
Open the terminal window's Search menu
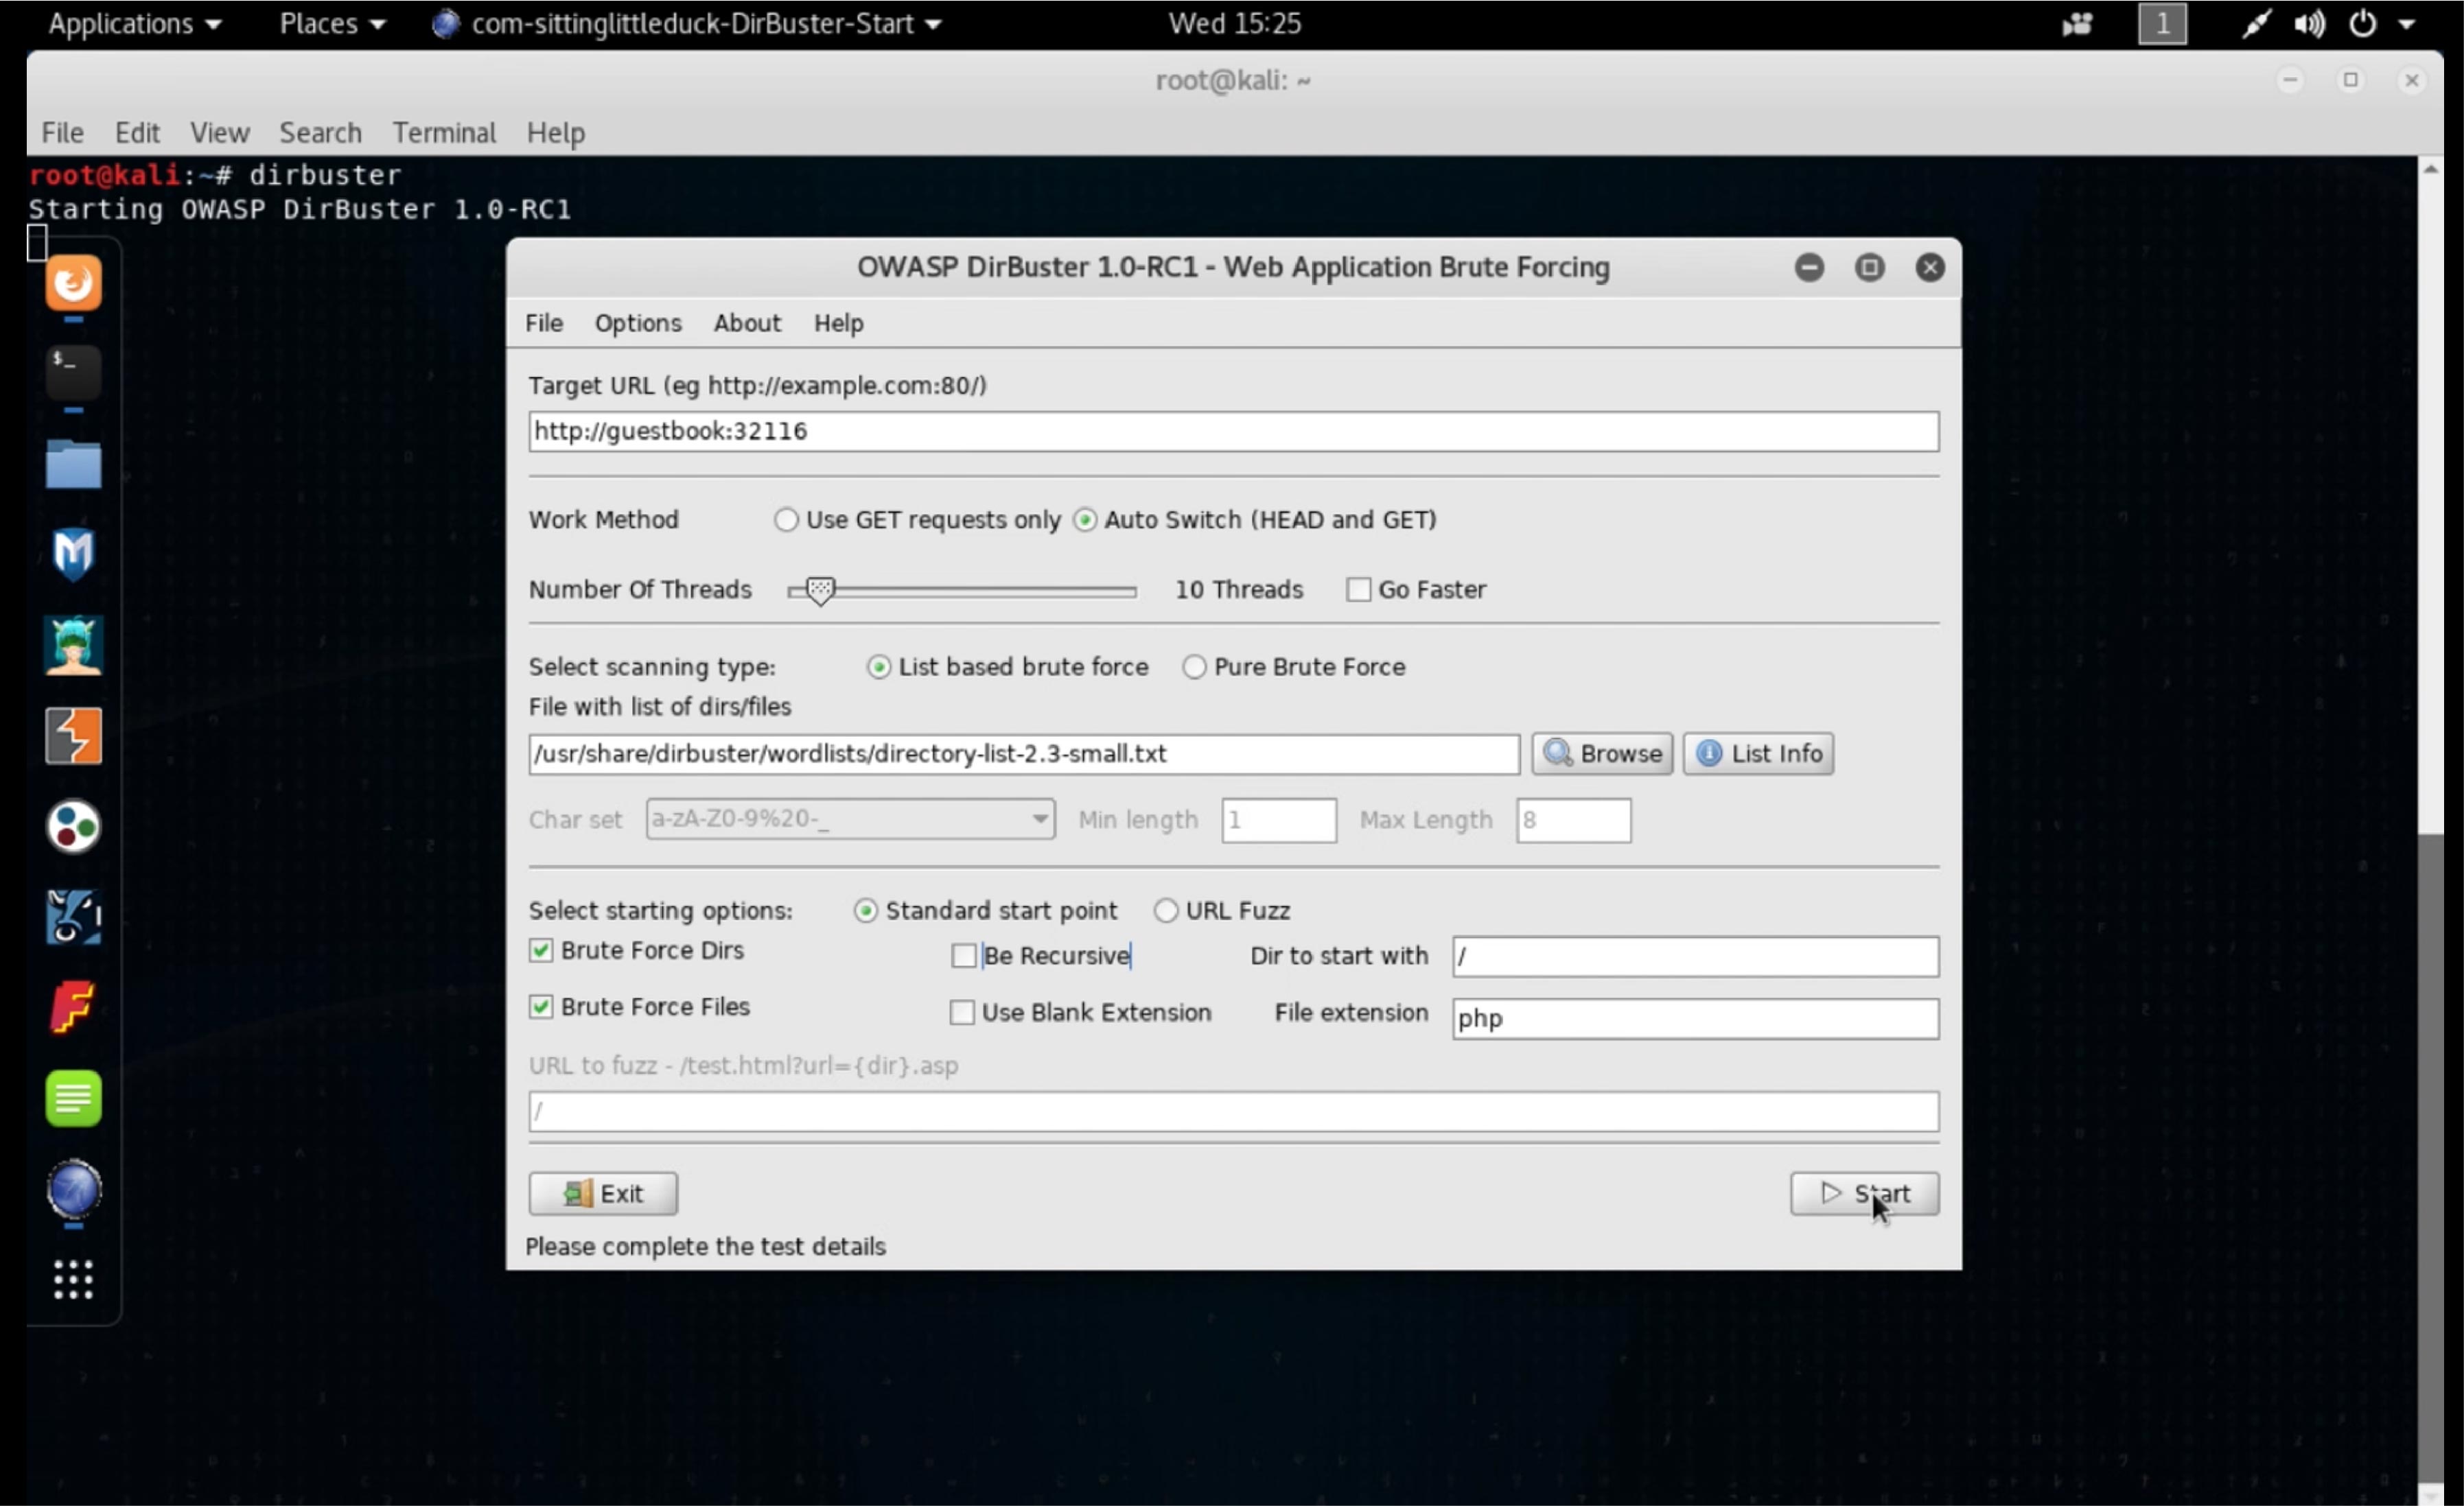[320, 132]
